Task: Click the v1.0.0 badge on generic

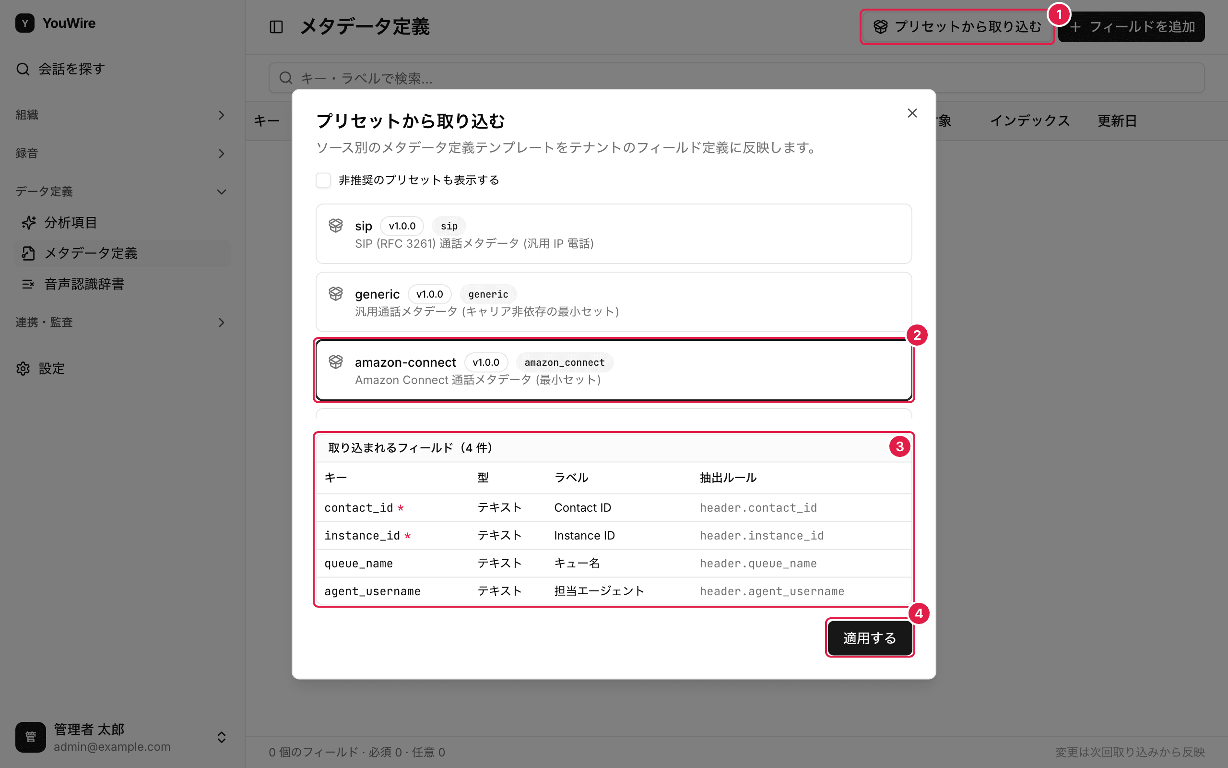Action: click(x=429, y=294)
